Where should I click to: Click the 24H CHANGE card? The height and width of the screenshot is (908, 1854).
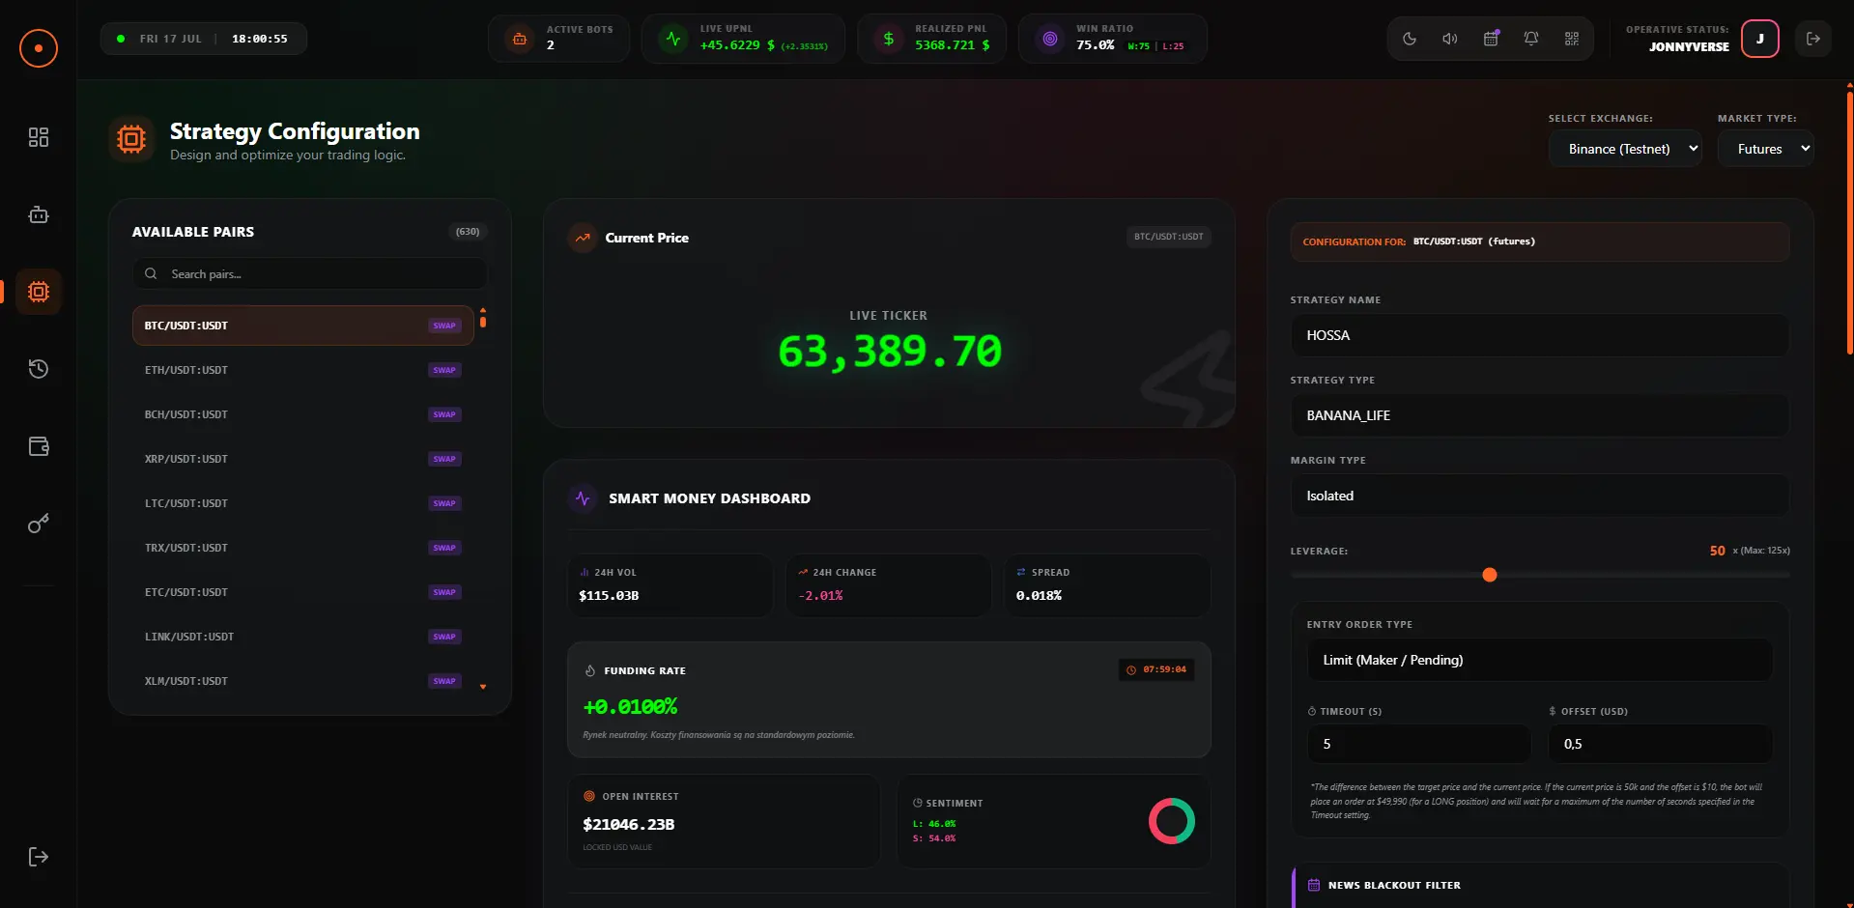[x=889, y=585]
